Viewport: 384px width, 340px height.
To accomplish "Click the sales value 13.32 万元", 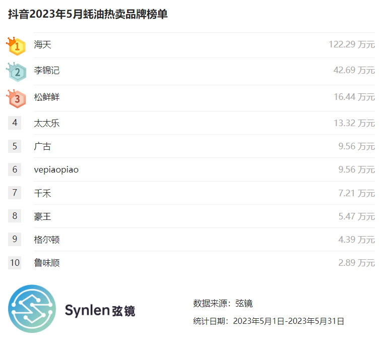I will coord(354,123).
